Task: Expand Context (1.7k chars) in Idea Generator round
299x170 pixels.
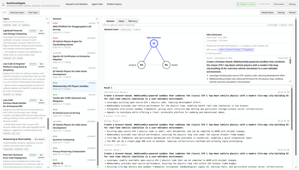Action: click(x=115, y=116)
